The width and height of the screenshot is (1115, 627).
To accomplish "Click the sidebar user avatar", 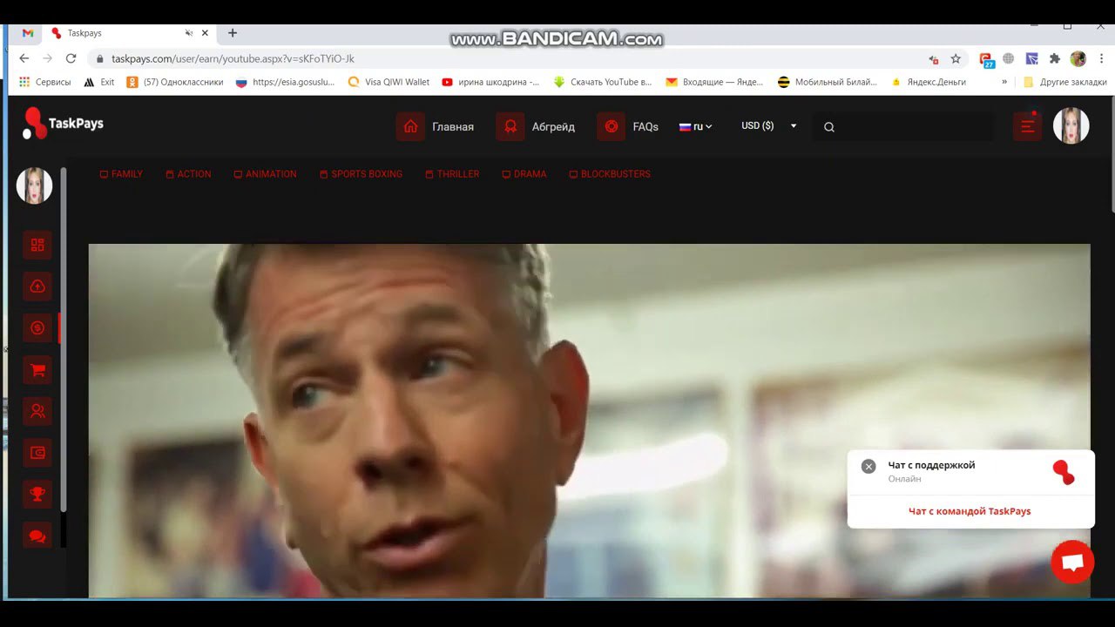I will (35, 185).
